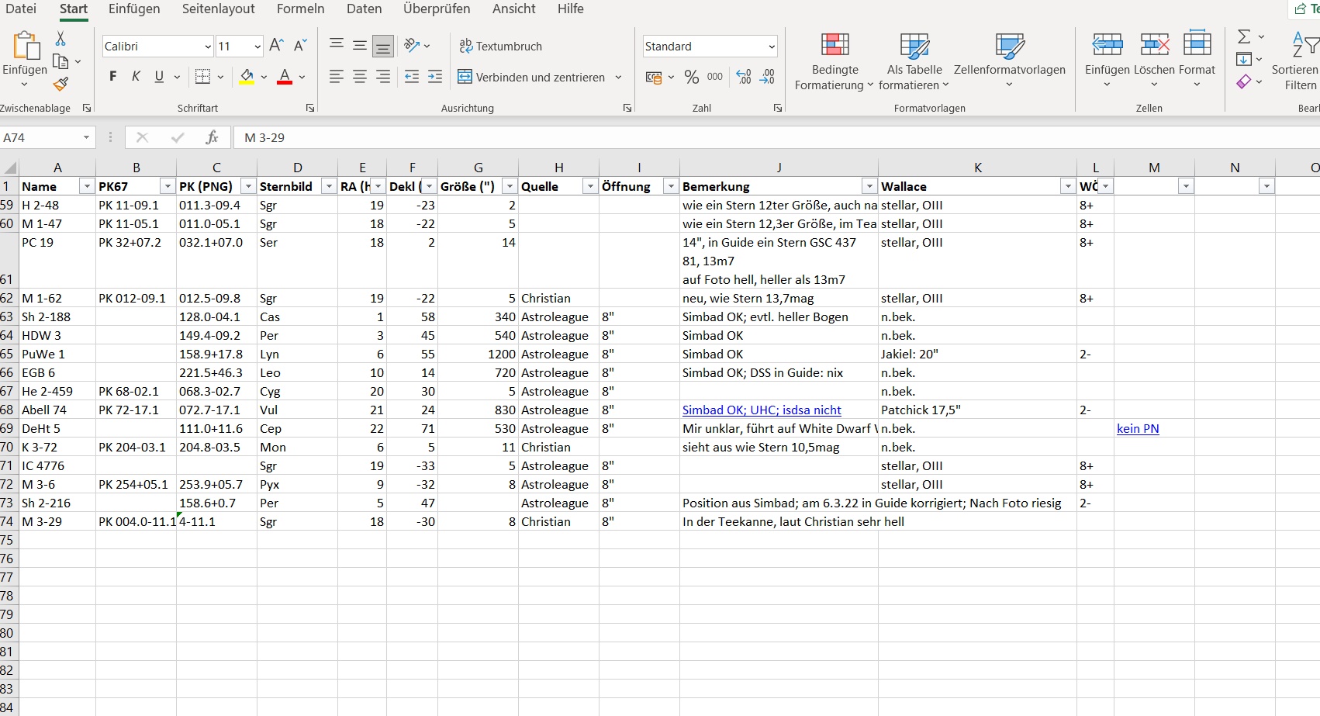
Task: Switch to the Einfügen ribbon tab
Action: 134,9
